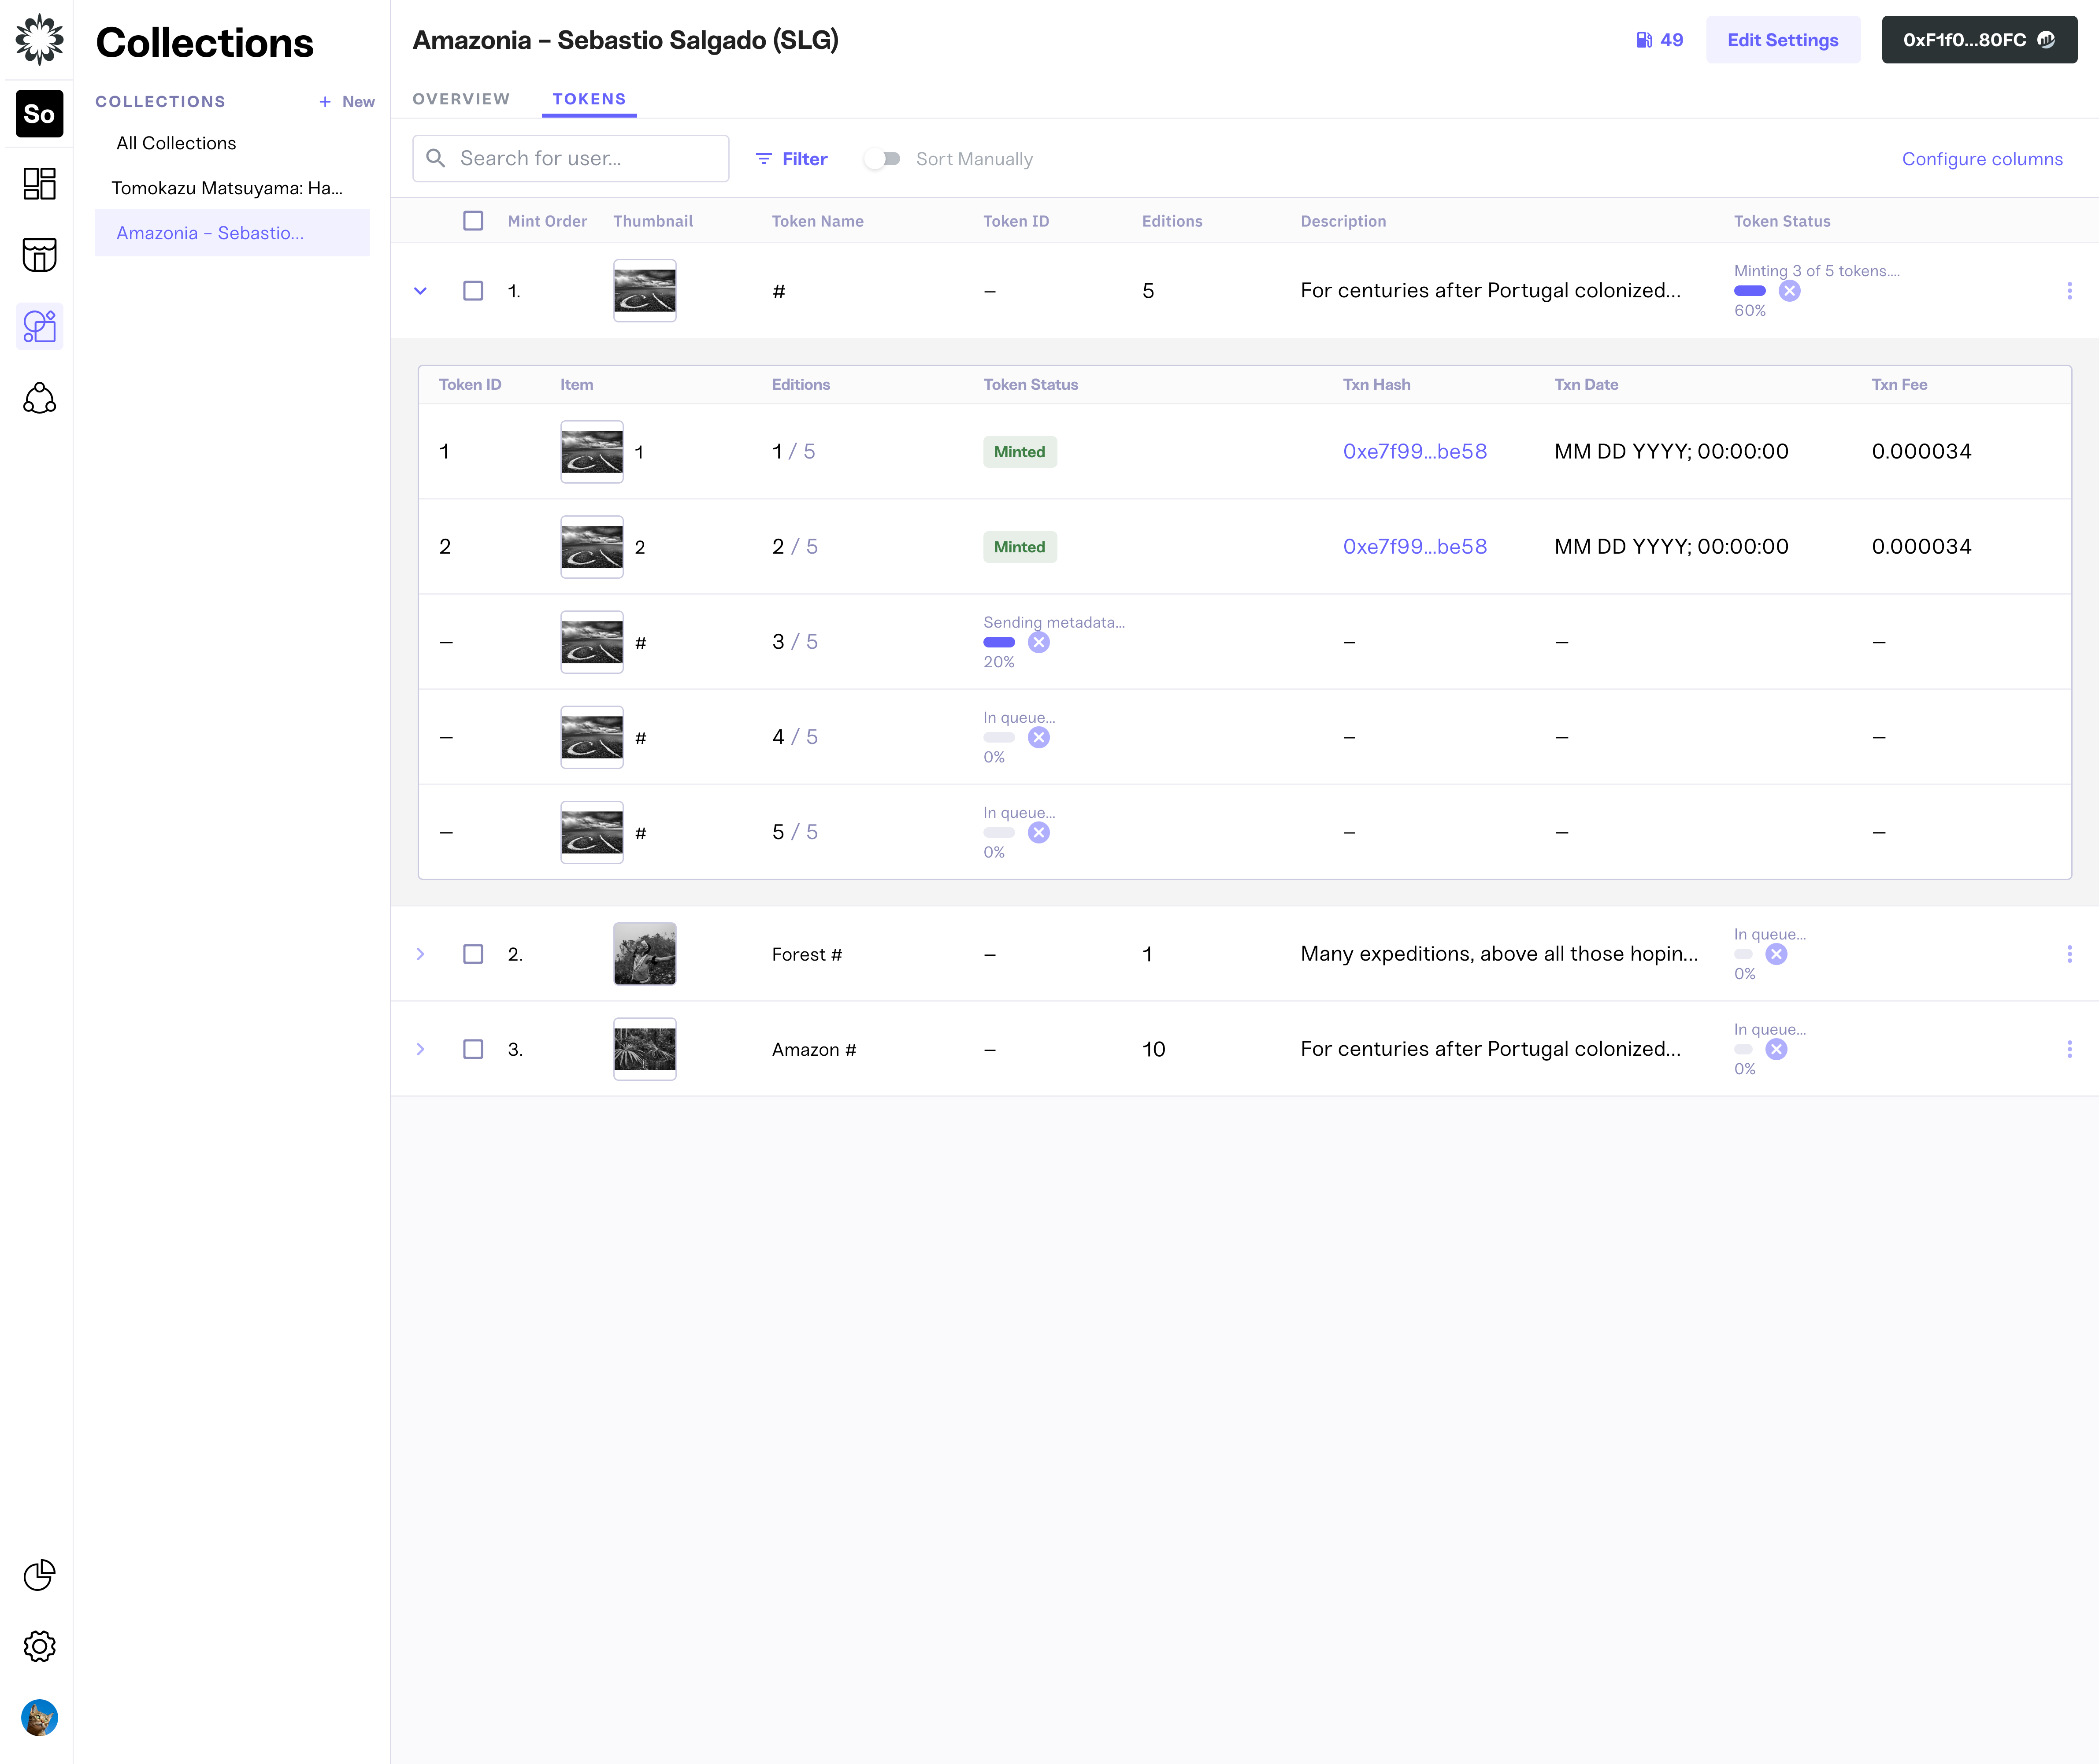Check the checkbox for Forest # row
2099x1764 pixels.
tap(473, 954)
